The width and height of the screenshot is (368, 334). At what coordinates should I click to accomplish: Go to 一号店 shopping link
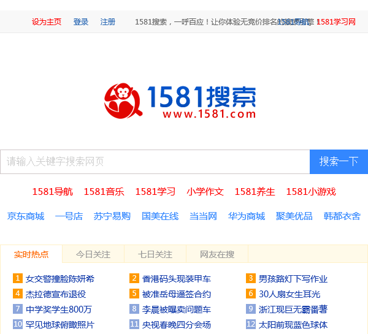(69, 216)
